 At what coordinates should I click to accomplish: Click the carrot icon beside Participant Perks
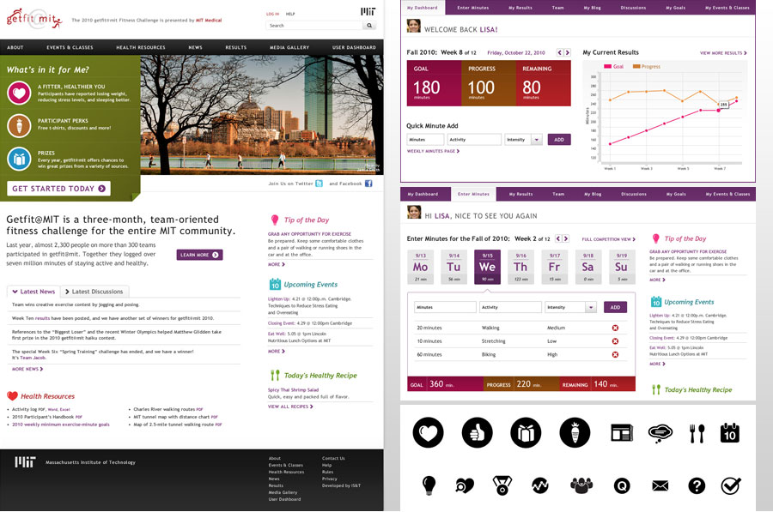[x=19, y=125]
